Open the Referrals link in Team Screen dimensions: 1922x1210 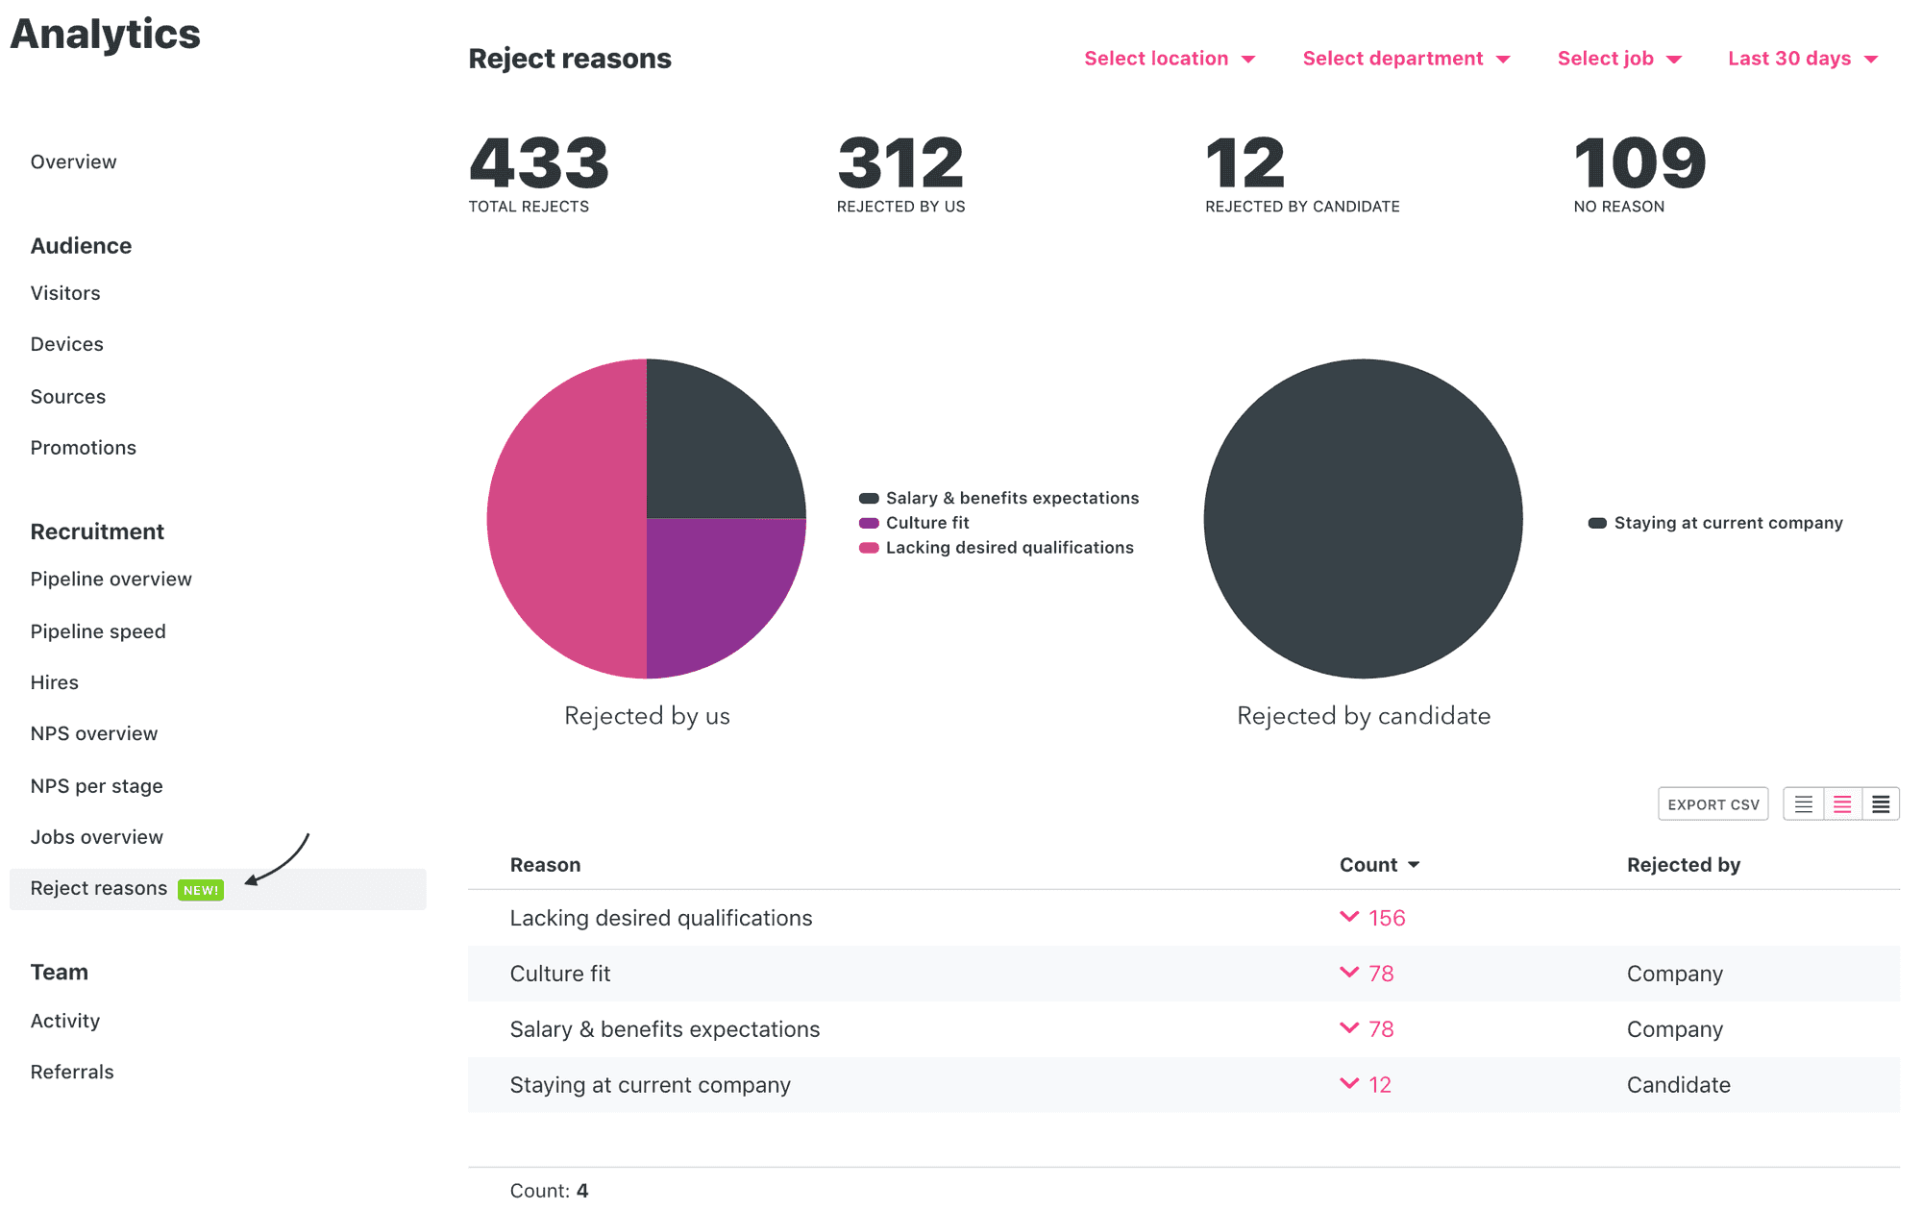[72, 1072]
